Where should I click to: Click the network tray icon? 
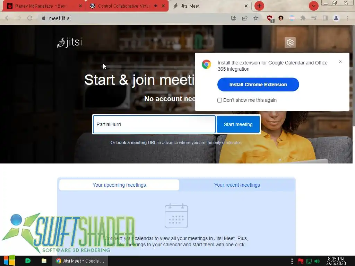(309, 261)
